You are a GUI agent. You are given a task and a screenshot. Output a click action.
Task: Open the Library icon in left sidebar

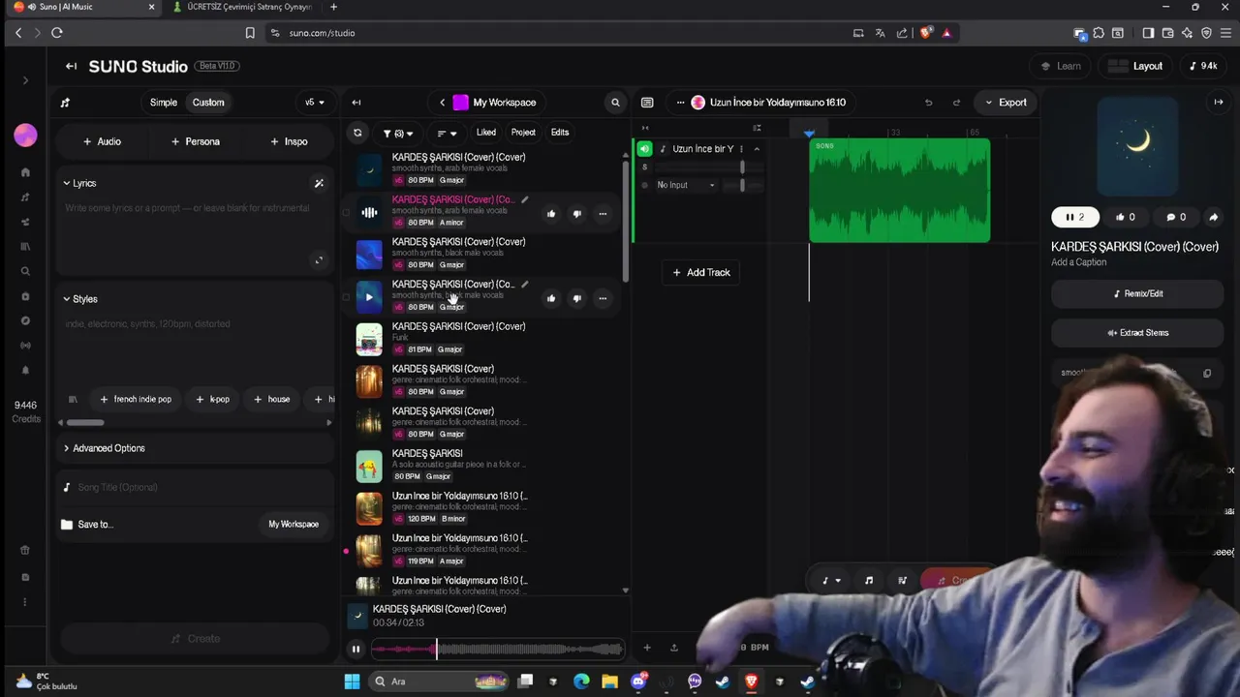tap(25, 246)
